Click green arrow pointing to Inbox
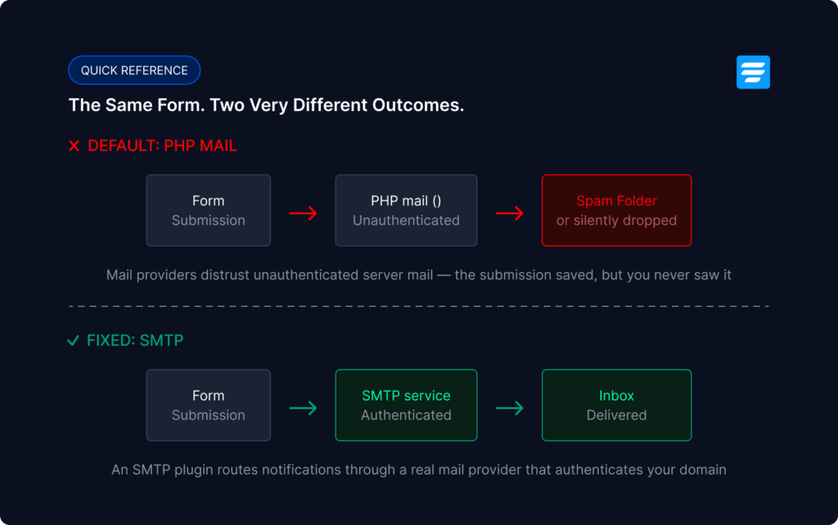The height and width of the screenshot is (525, 838). click(509, 408)
